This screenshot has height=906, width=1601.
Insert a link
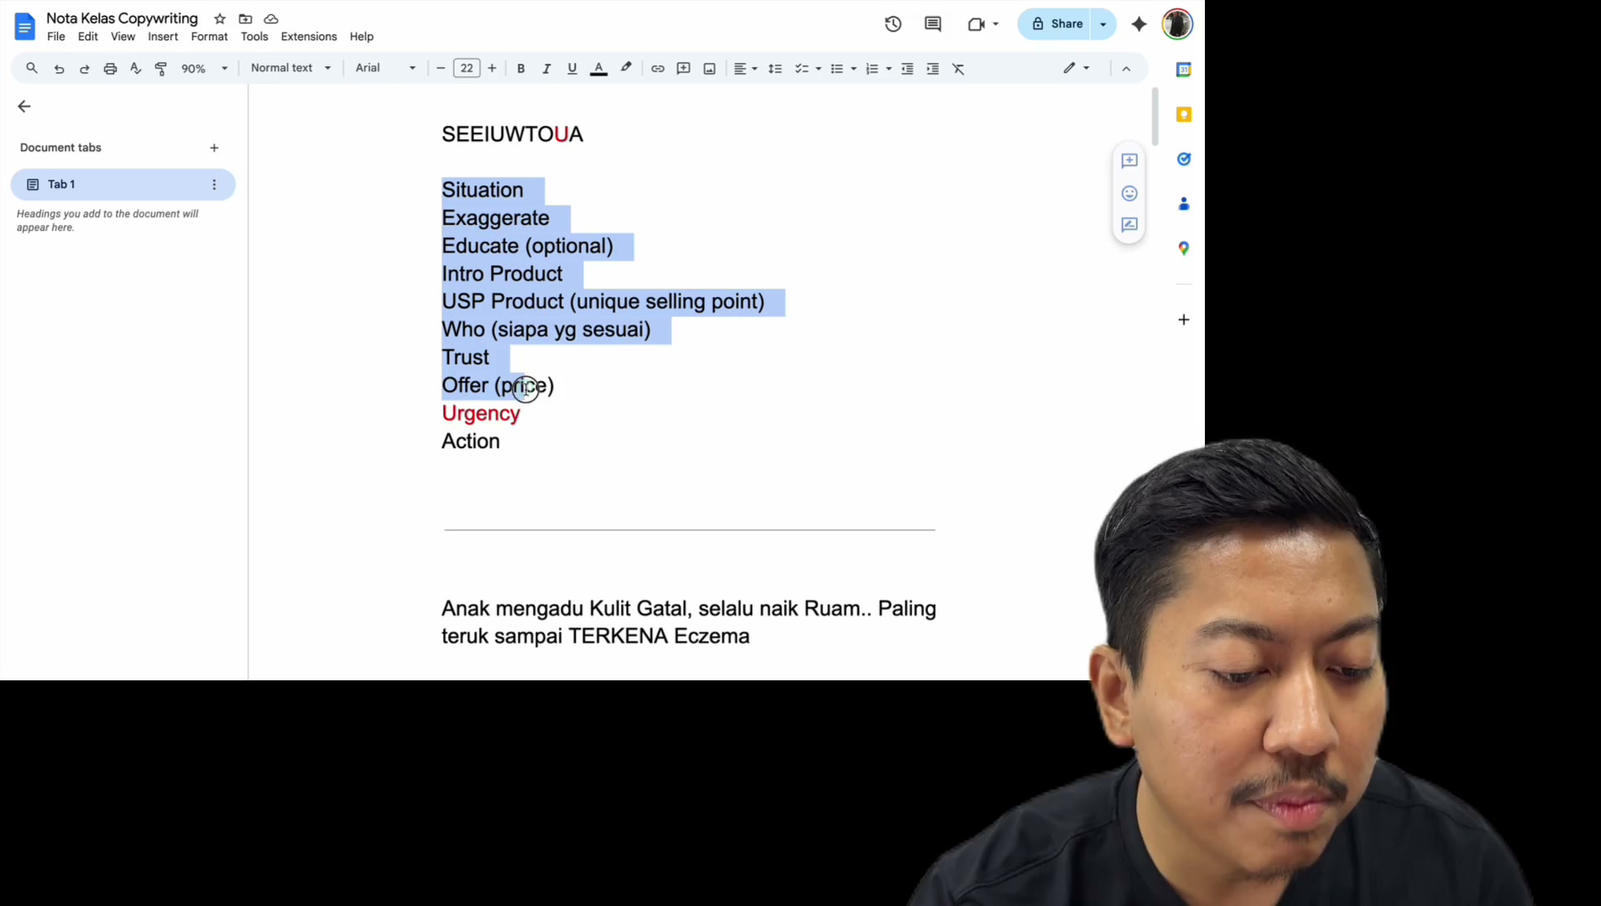[658, 69]
